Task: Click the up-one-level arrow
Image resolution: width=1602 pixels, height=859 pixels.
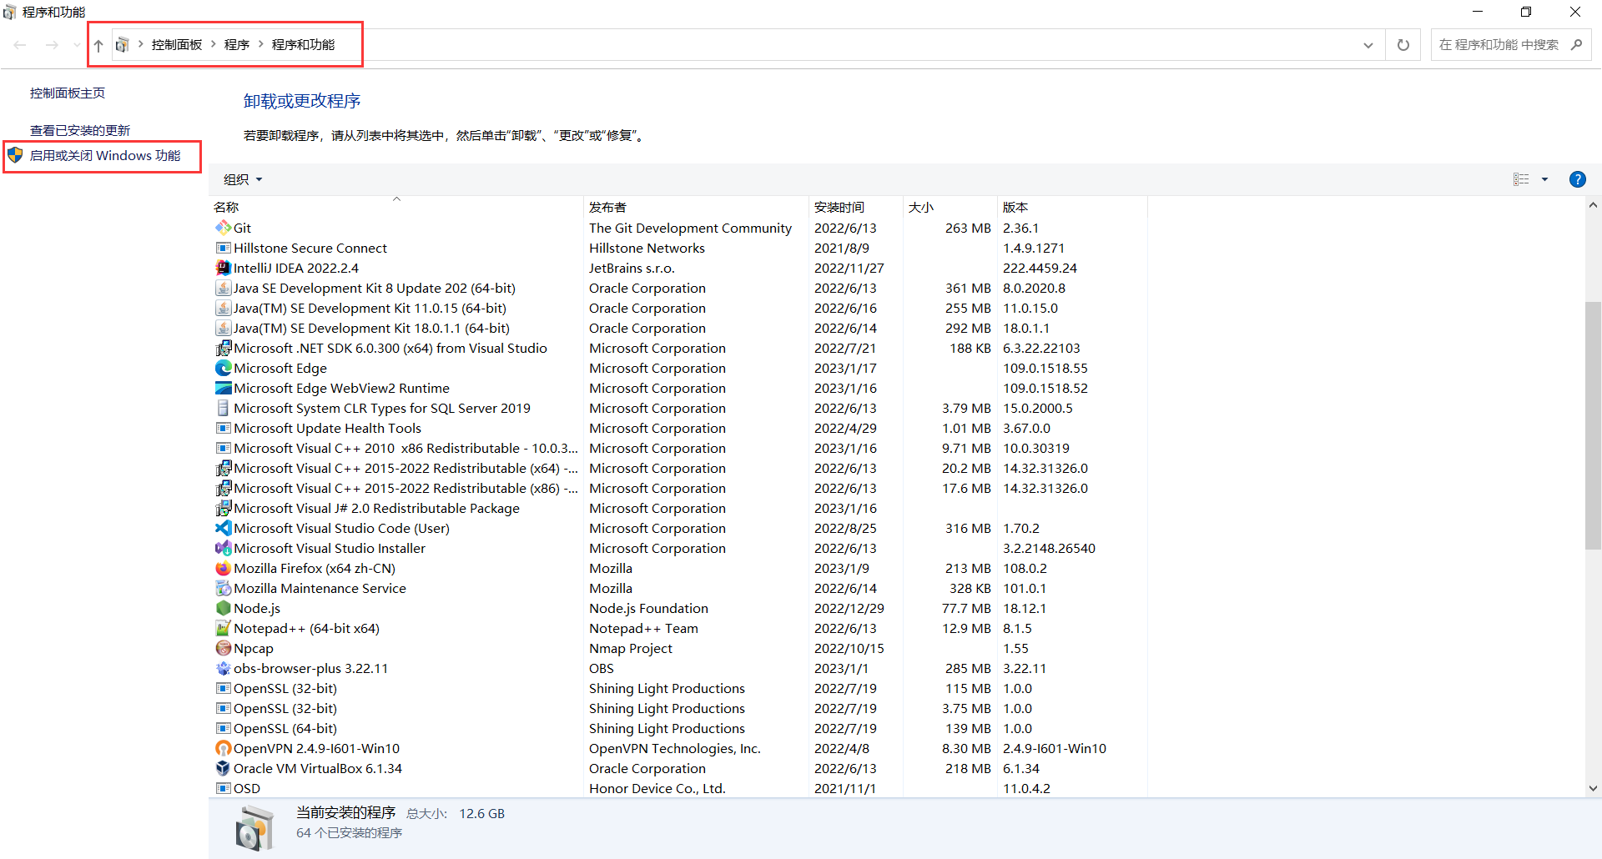Action: [98, 45]
